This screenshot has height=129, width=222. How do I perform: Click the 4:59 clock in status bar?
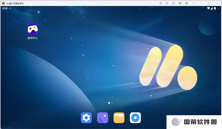click(5, 9)
